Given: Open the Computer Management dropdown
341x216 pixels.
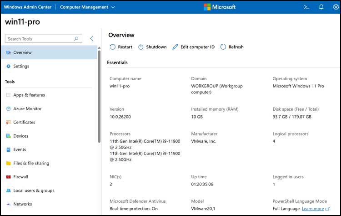Looking at the screenshot, I should click(87, 7).
